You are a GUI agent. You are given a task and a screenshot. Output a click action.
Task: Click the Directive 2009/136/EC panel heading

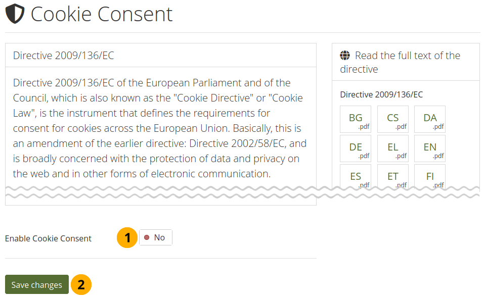pyautogui.click(x=64, y=56)
